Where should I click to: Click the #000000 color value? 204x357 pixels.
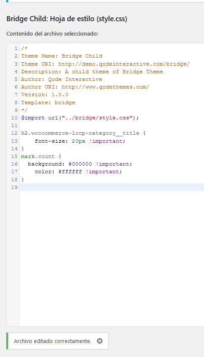pos(80,164)
